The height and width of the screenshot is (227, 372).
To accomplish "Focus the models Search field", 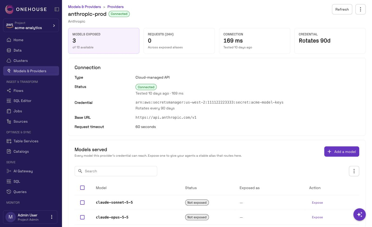I will pos(116,171).
